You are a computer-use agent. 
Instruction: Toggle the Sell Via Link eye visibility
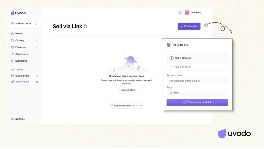pos(37,82)
